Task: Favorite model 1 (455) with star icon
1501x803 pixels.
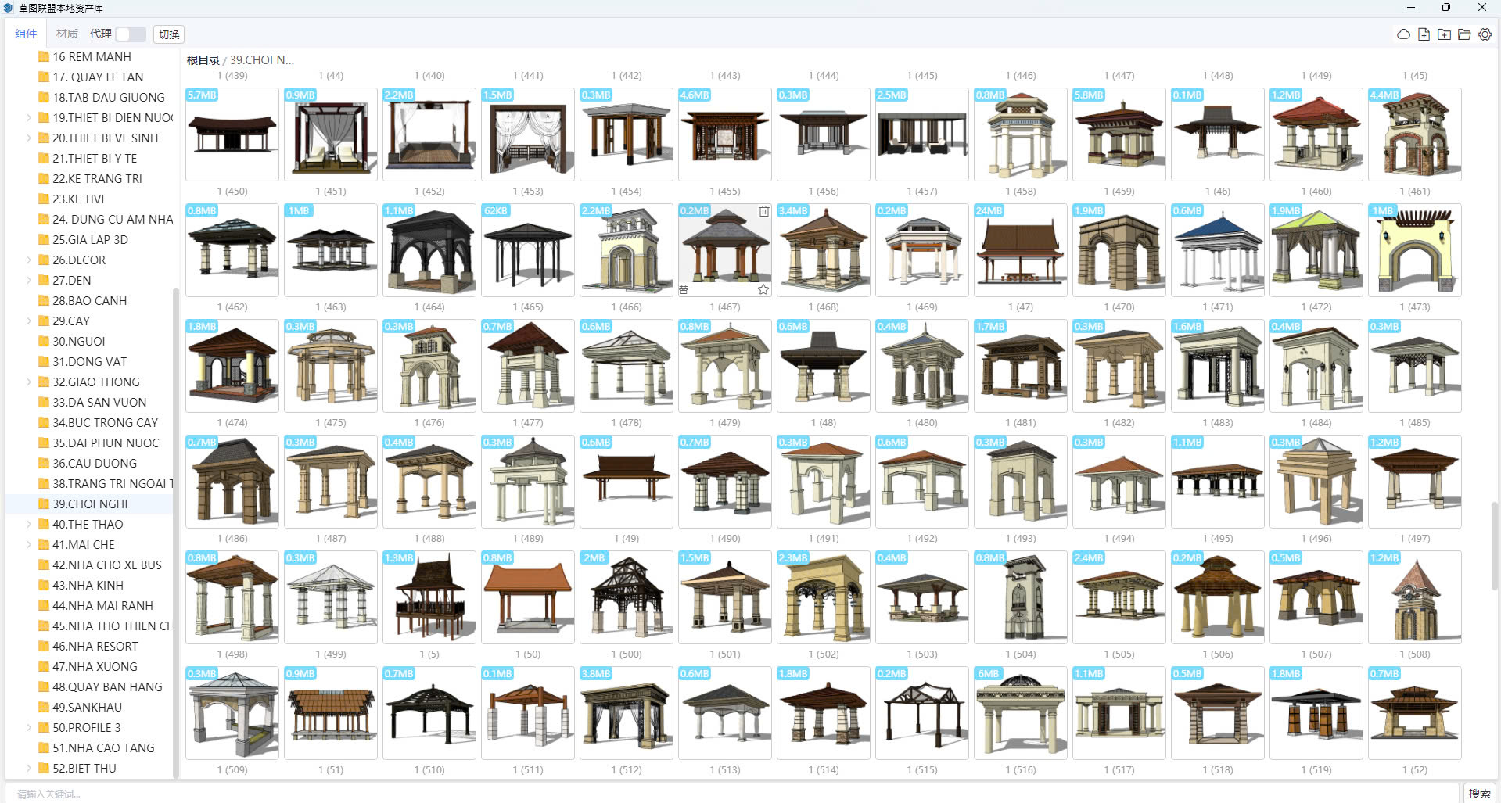Action: (763, 289)
